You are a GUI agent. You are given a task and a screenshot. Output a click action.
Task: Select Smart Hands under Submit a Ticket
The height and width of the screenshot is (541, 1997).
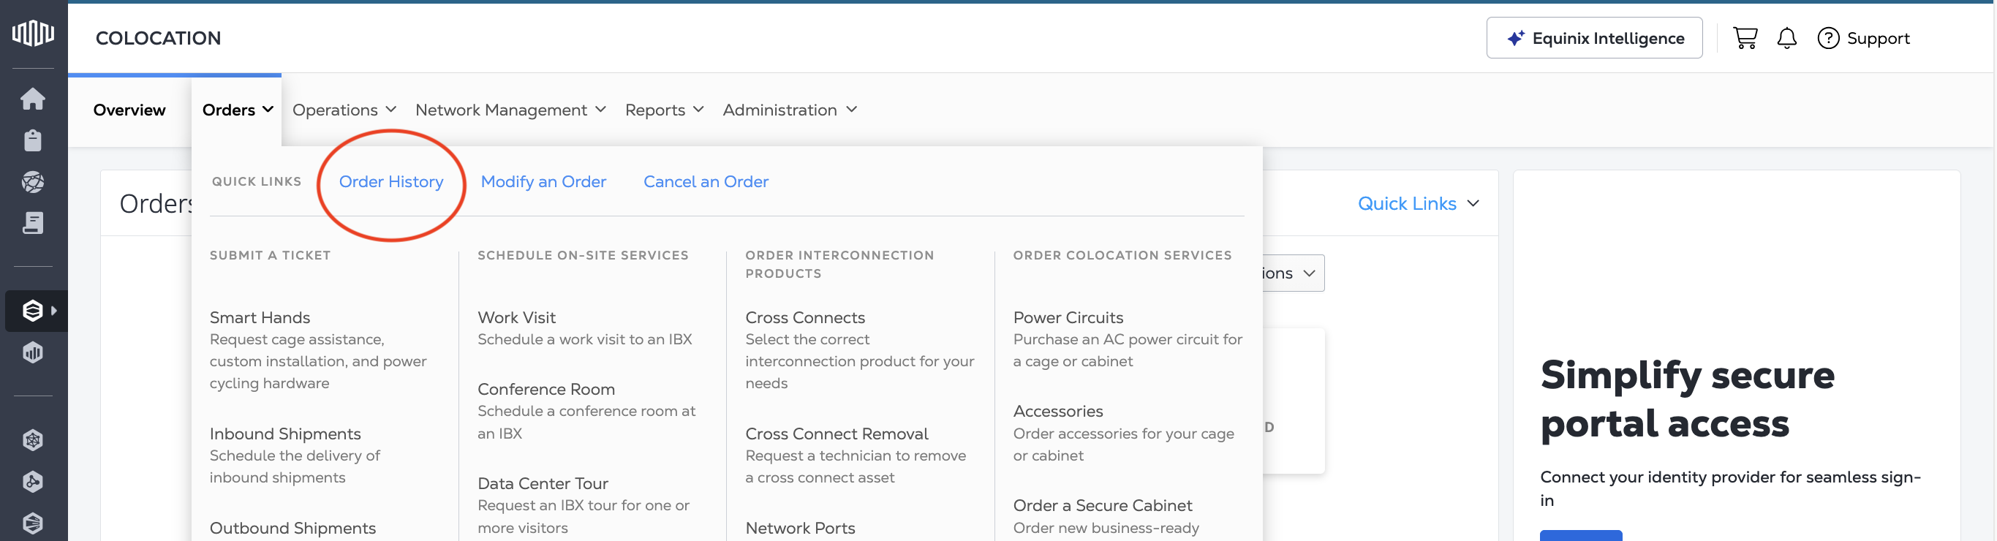[260, 318]
